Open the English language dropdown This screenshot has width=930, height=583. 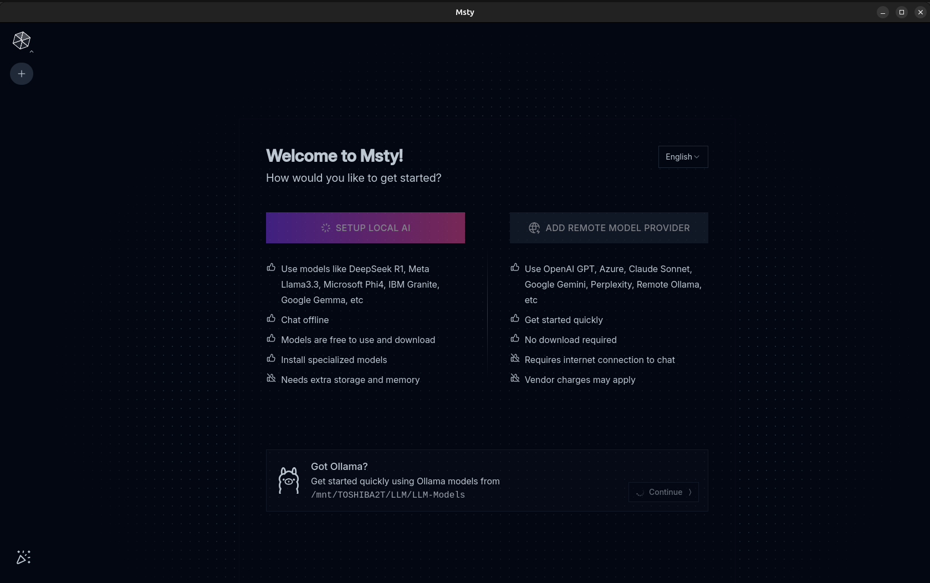(683, 157)
